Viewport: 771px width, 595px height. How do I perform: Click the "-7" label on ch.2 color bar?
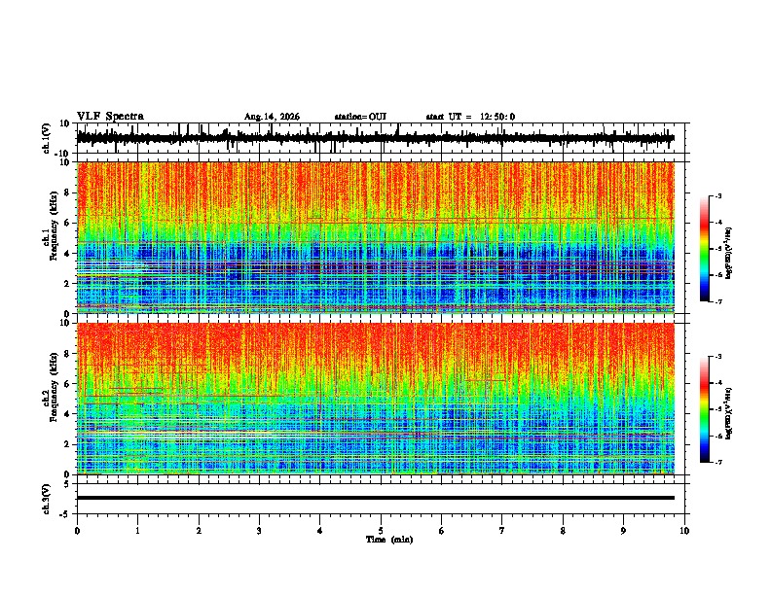click(x=717, y=462)
